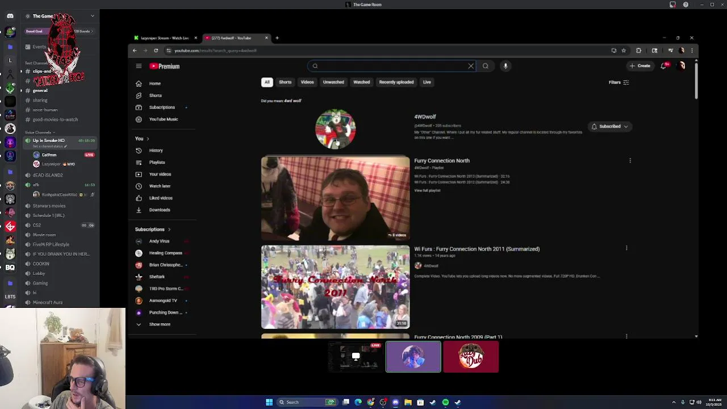Select the Shorts filter chip
The image size is (727, 409).
point(285,82)
